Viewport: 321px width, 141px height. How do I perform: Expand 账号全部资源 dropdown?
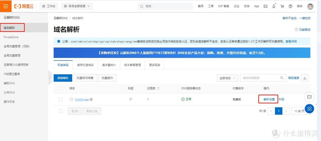coord(77,6)
